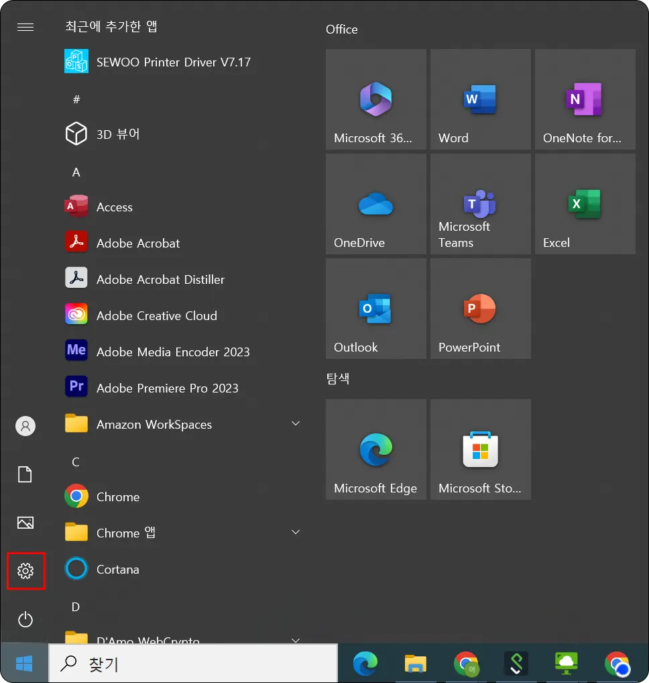This screenshot has width=649, height=683.
Task: Open the Excel tile
Action: tap(585, 204)
